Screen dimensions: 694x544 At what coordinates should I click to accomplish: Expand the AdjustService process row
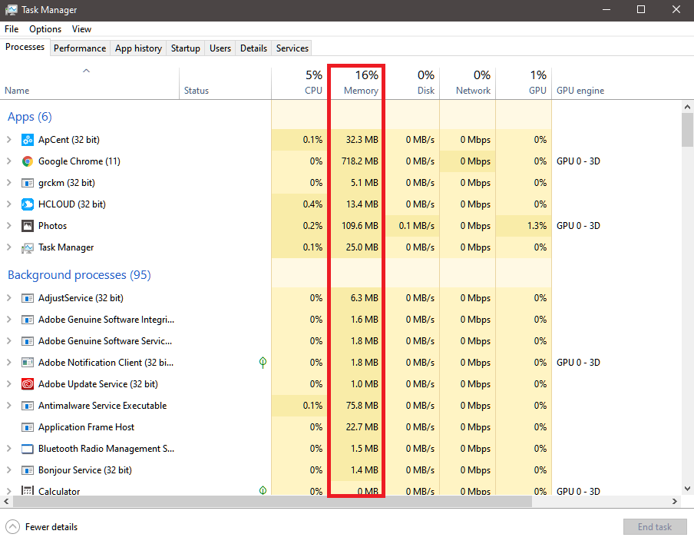click(9, 297)
